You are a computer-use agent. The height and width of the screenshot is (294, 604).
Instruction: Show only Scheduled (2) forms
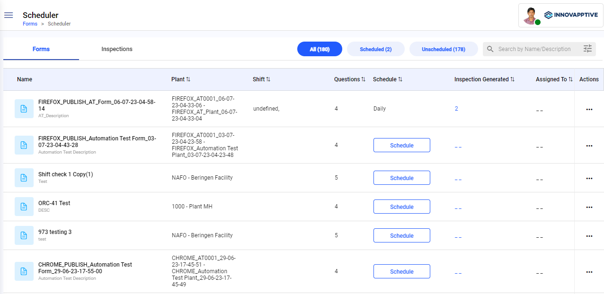pyautogui.click(x=375, y=49)
